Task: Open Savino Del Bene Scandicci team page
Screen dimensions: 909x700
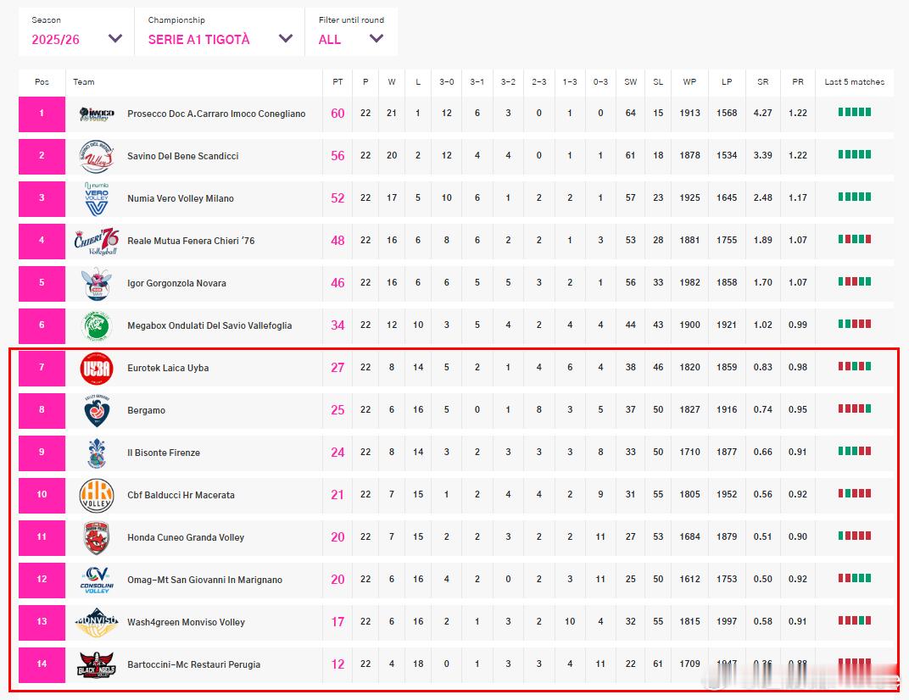Action: (182, 156)
